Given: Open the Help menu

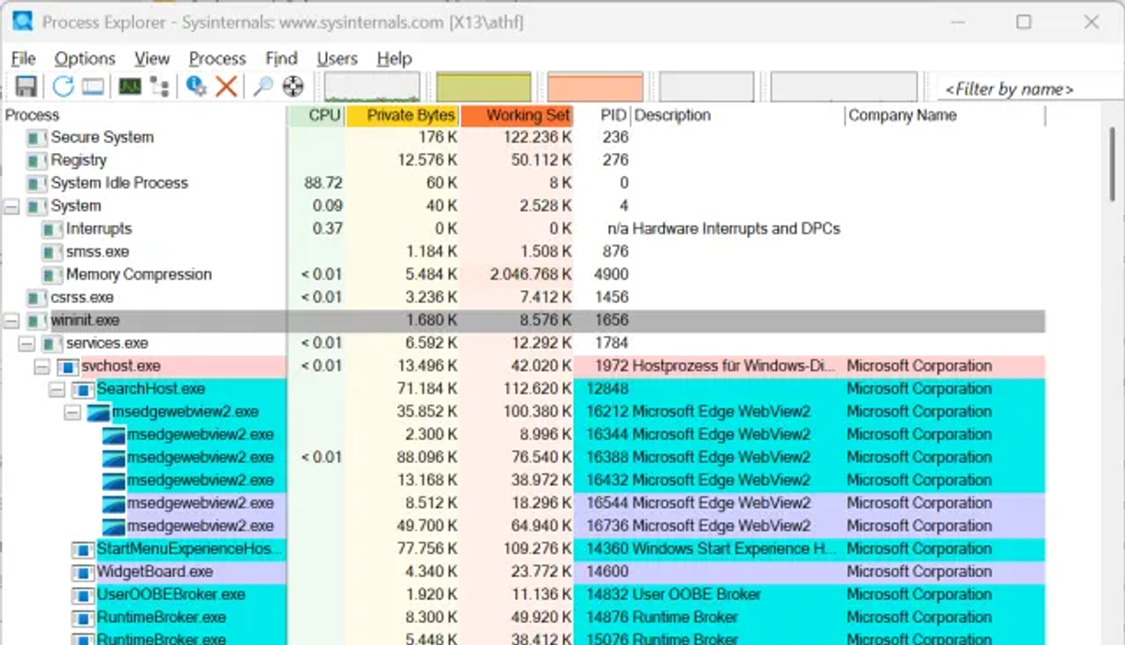Looking at the screenshot, I should [394, 58].
